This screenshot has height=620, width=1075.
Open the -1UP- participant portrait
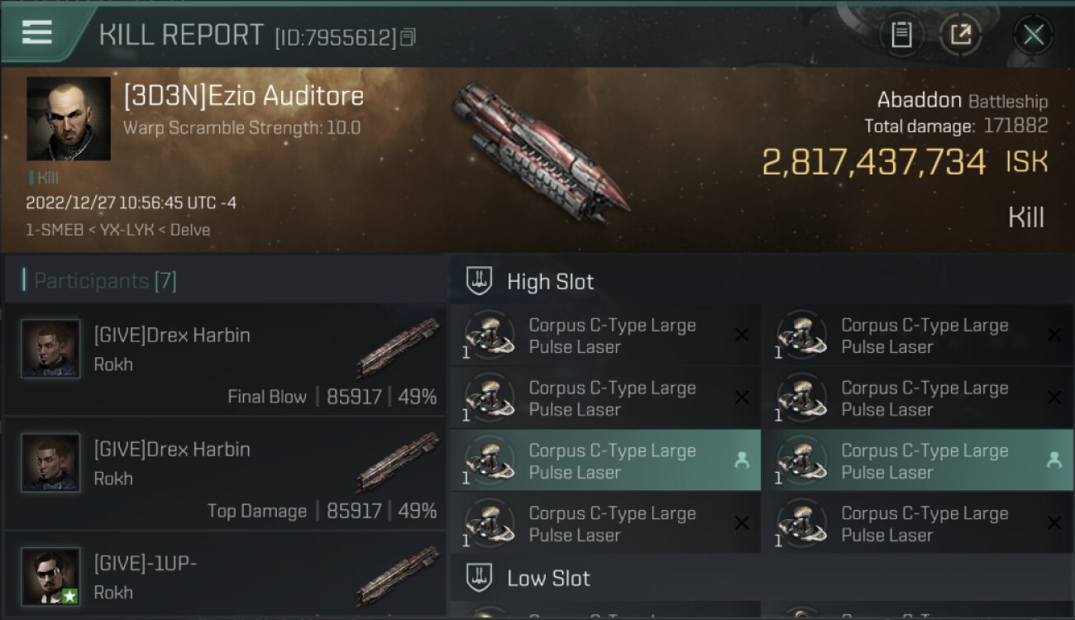click(x=51, y=576)
